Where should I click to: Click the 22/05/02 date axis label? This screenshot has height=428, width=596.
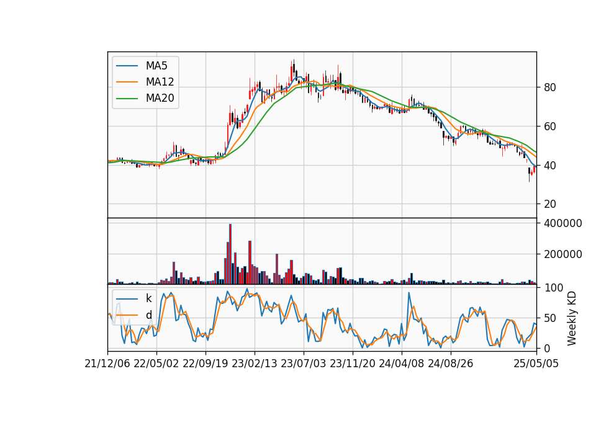tap(156, 363)
